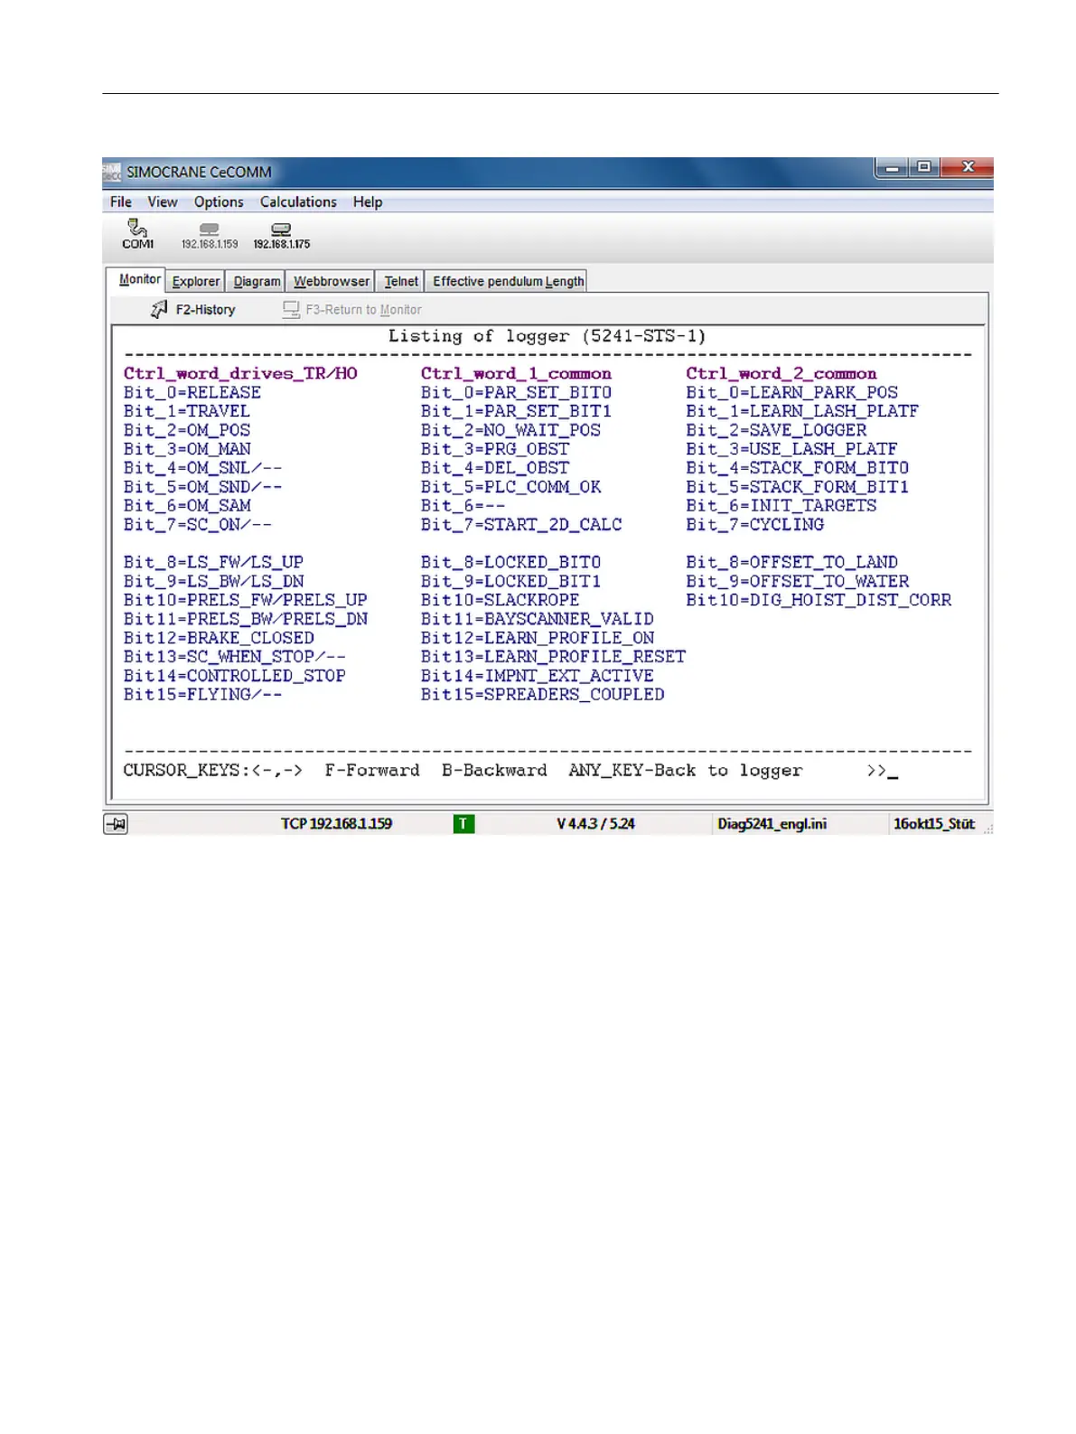Viewport: 1076px width, 1434px height.
Task: Click the Ctrl_word_2_common heading
Action: click(781, 374)
